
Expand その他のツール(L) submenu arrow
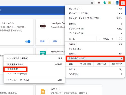121,58
